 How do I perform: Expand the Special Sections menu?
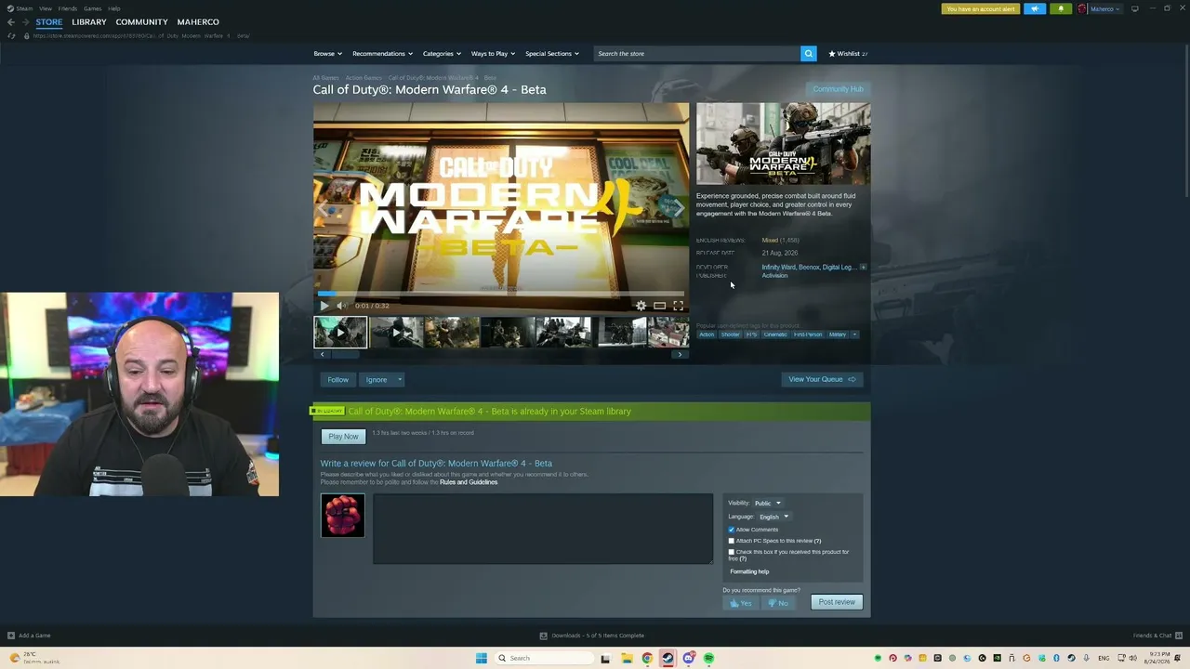552,54
